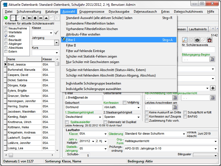This screenshot has width=221, height=166.
Task: Expand the Gliederung dropdown
Action: click(x=184, y=134)
